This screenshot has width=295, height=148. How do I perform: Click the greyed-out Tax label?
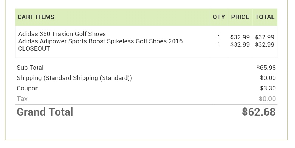pyautogui.click(x=22, y=98)
